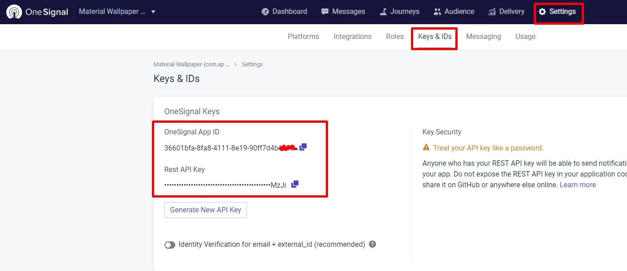Click the OneSignal logo icon
Image resolution: width=627 pixels, height=271 pixels.
click(14, 12)
